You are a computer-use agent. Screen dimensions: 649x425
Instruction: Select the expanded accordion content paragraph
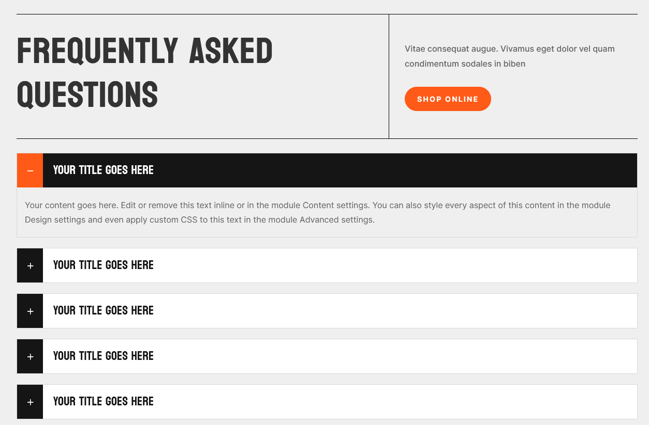tap(318, 212)
